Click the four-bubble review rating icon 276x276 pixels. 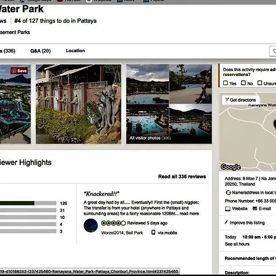coord(113,223)
